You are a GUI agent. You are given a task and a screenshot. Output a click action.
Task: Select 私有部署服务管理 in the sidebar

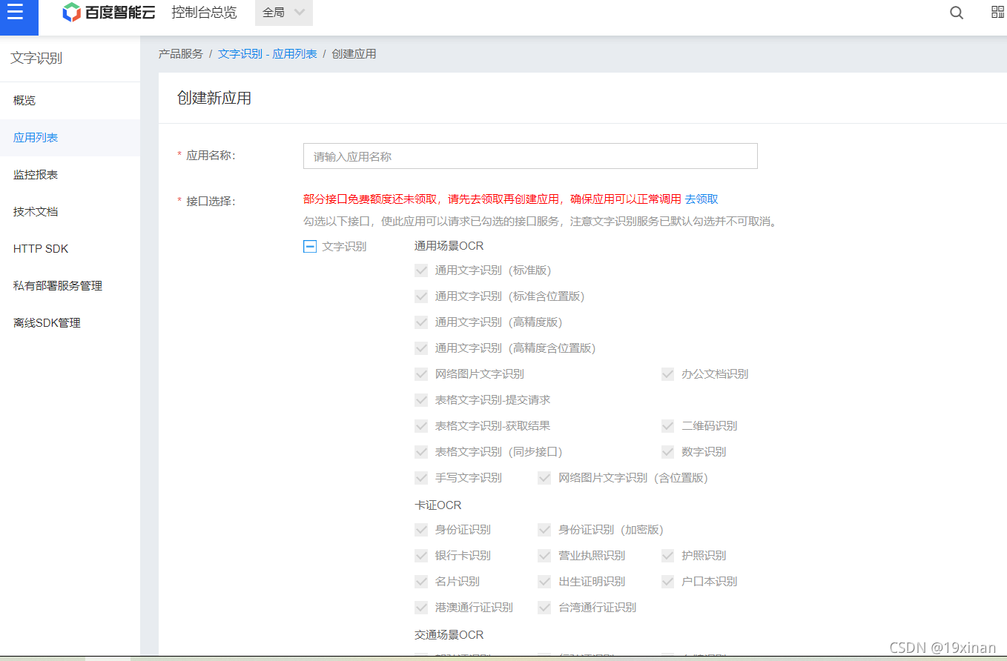[x=57, y=285]
